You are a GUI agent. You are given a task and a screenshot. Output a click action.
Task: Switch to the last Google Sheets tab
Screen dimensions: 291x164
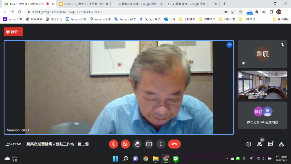tap(192, 4)
